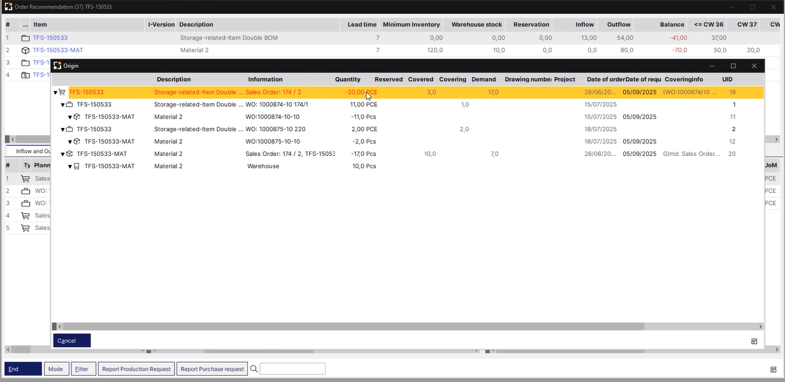Select the cart icon on the highlighted sales order
Image resolution: width=785 pixels, height=382 pixels.
coord(62,92)
